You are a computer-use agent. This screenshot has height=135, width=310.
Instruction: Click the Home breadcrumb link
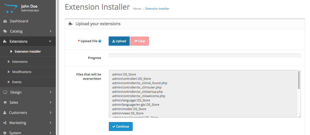pyautogui.click(x=137, y=9)
